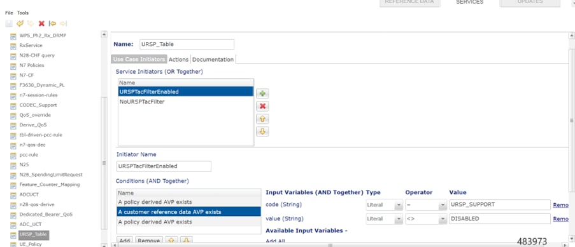Click icon beside N7-CF

point(13,76)
